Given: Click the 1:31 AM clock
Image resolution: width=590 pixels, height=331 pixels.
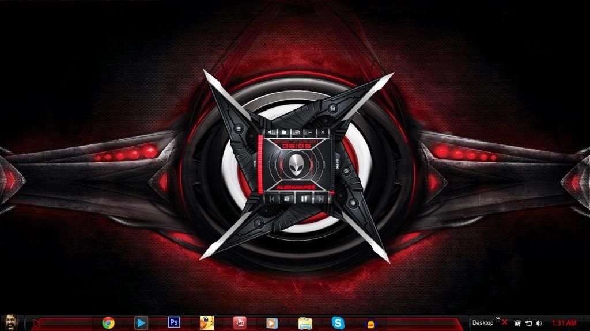Looking at the screenshot, I should click(564, 323).
